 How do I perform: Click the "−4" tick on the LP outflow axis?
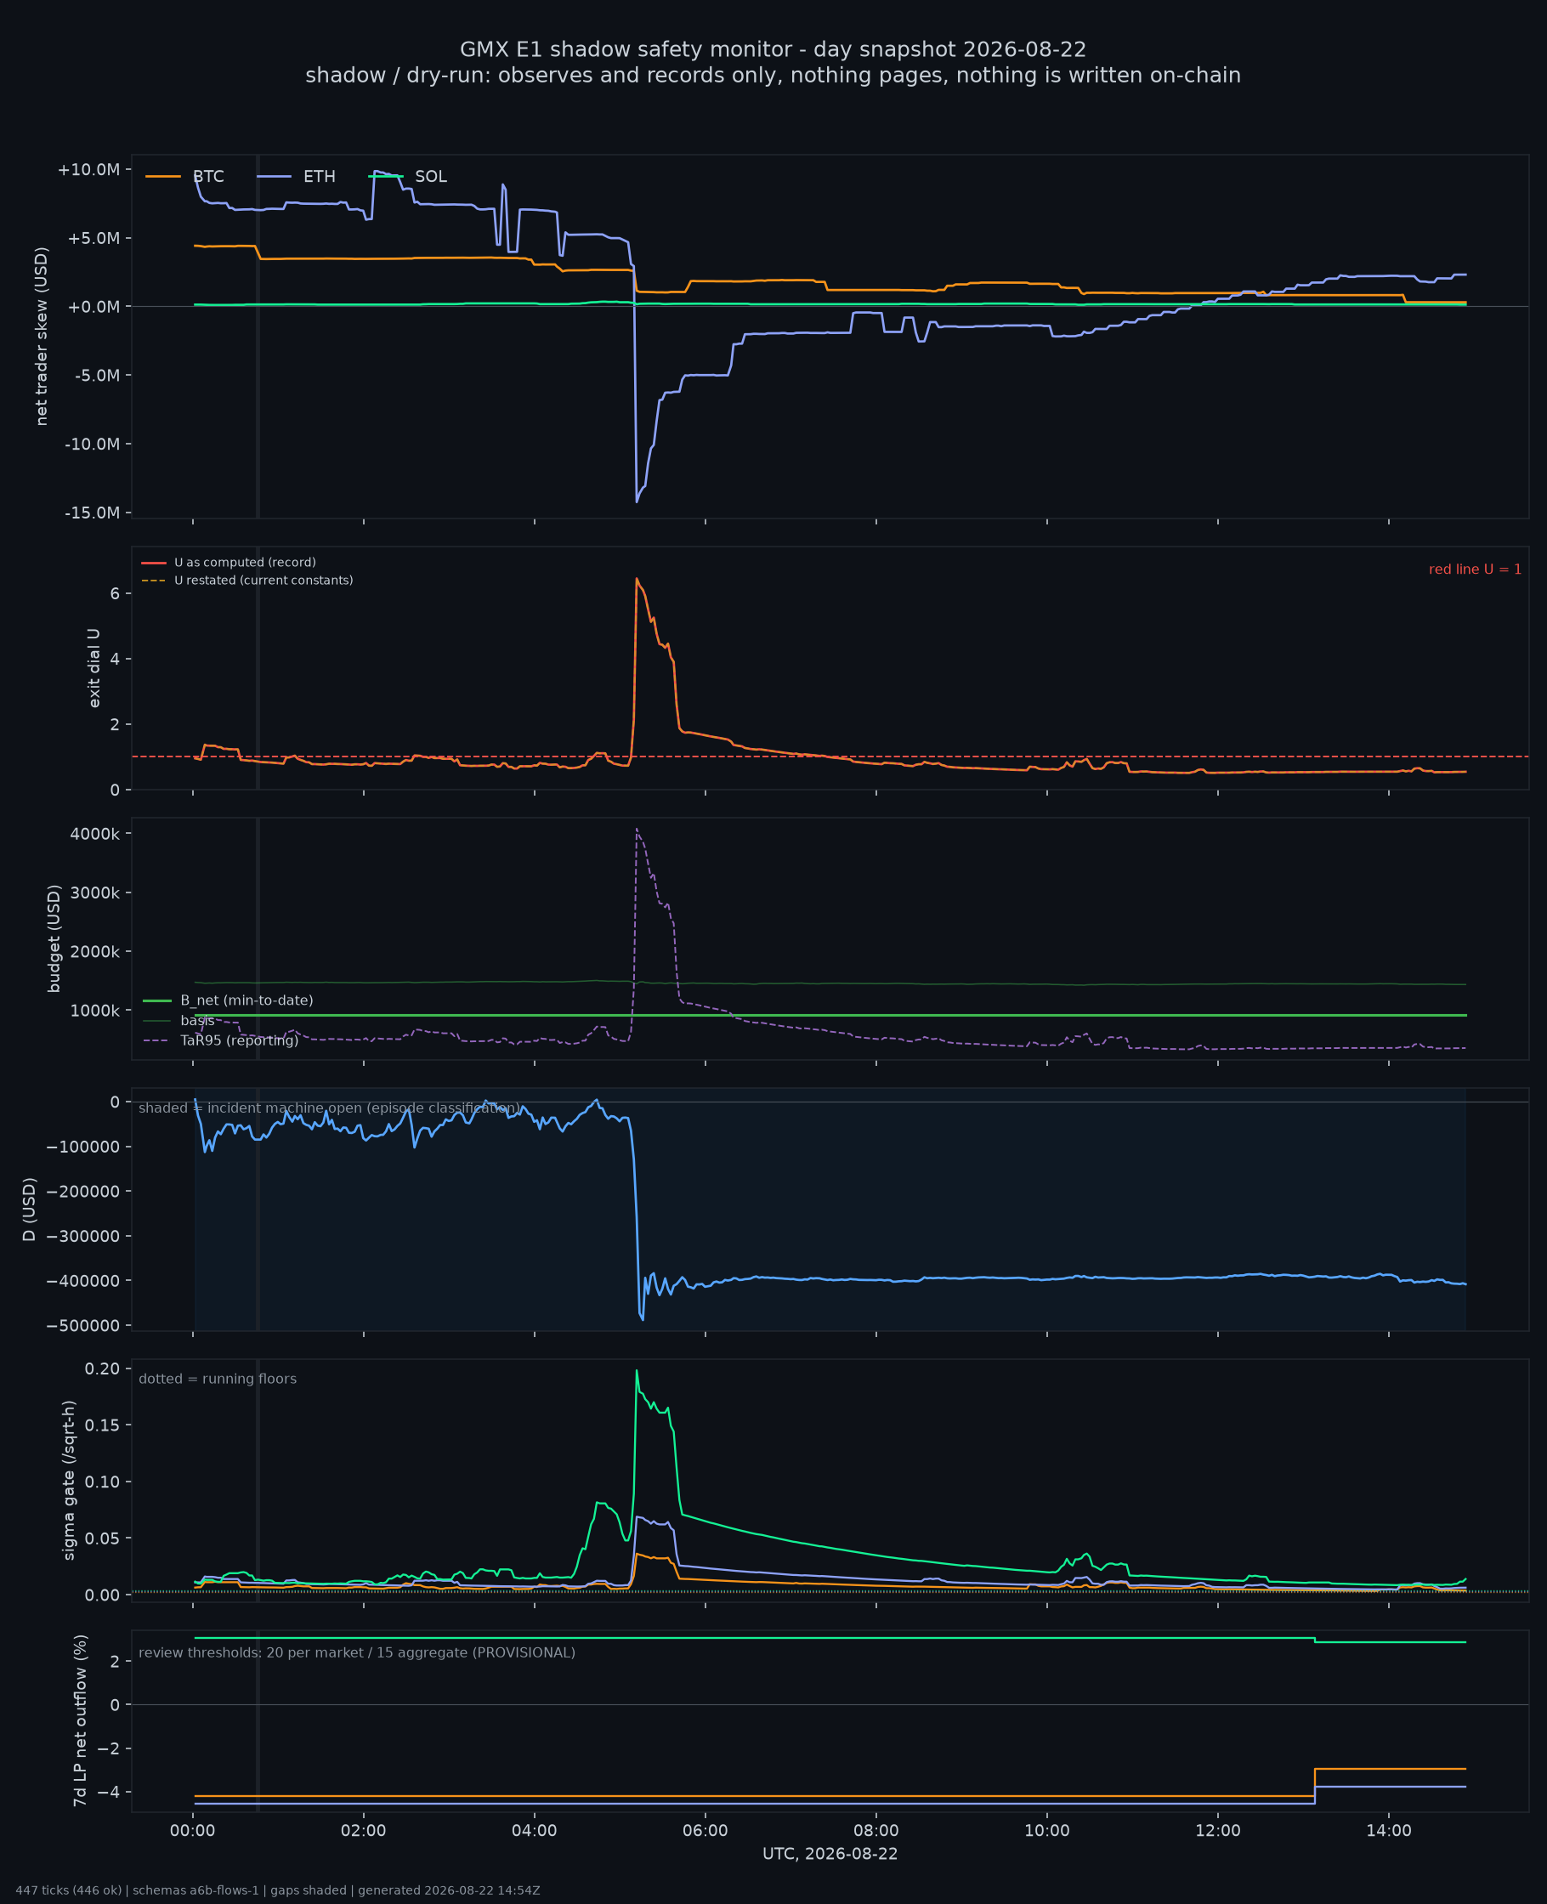tap(109, 1793)
